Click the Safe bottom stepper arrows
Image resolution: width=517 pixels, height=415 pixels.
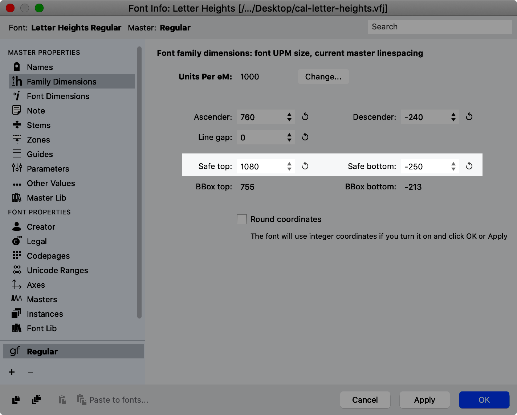tap(453, 166)
